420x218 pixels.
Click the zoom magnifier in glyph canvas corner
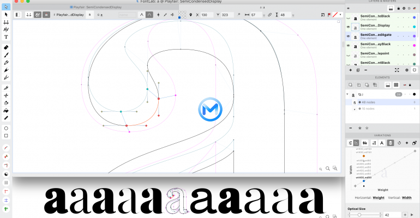[328, 168]
